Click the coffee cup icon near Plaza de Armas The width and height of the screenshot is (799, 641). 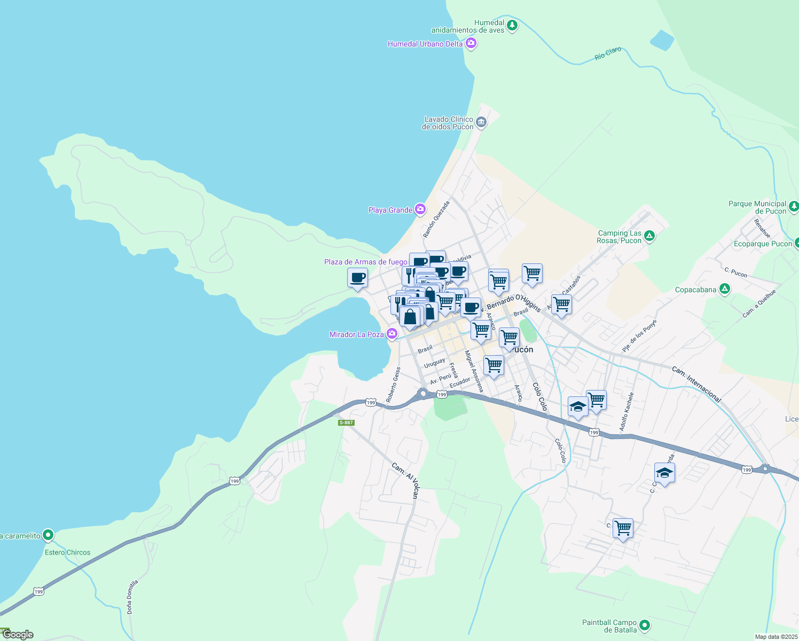pos(357,278)
